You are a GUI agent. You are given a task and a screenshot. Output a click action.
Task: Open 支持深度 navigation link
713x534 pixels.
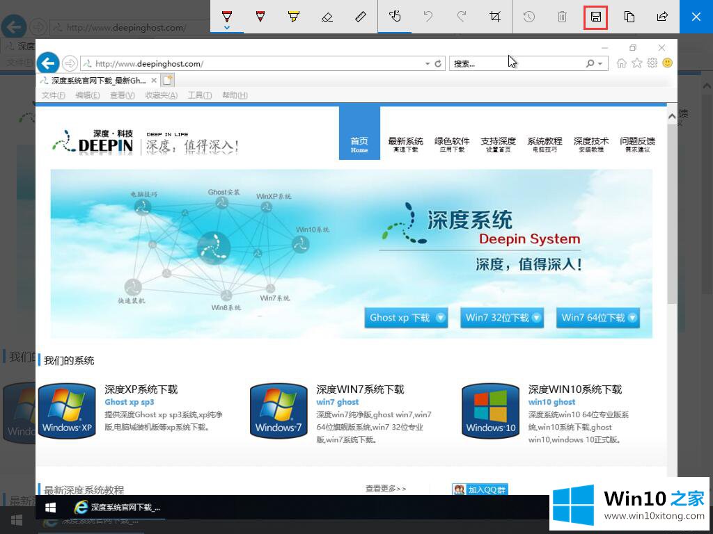tap(499, 145)
